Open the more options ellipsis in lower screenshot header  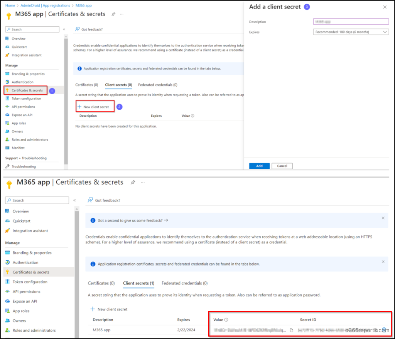[x=143, y=182]
